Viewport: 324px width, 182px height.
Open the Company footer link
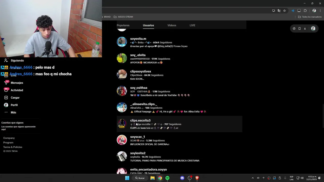9,138
